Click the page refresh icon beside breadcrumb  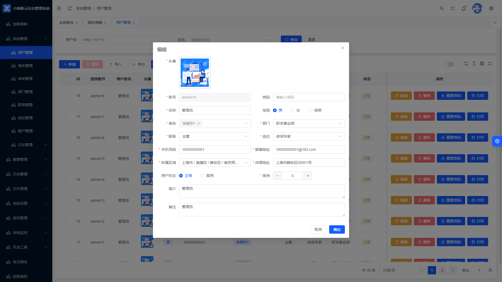70,8
